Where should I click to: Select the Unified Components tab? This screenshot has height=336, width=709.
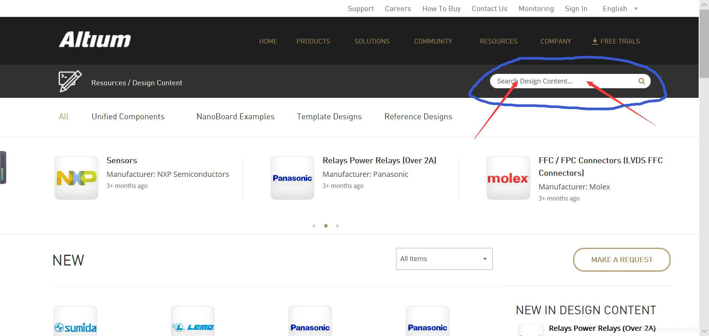(128, 117)
